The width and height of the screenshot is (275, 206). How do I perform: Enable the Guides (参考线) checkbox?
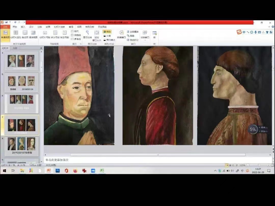click(72, 39)
